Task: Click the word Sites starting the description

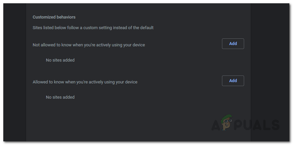Action: pyautogui.click(x=38, y=28)
